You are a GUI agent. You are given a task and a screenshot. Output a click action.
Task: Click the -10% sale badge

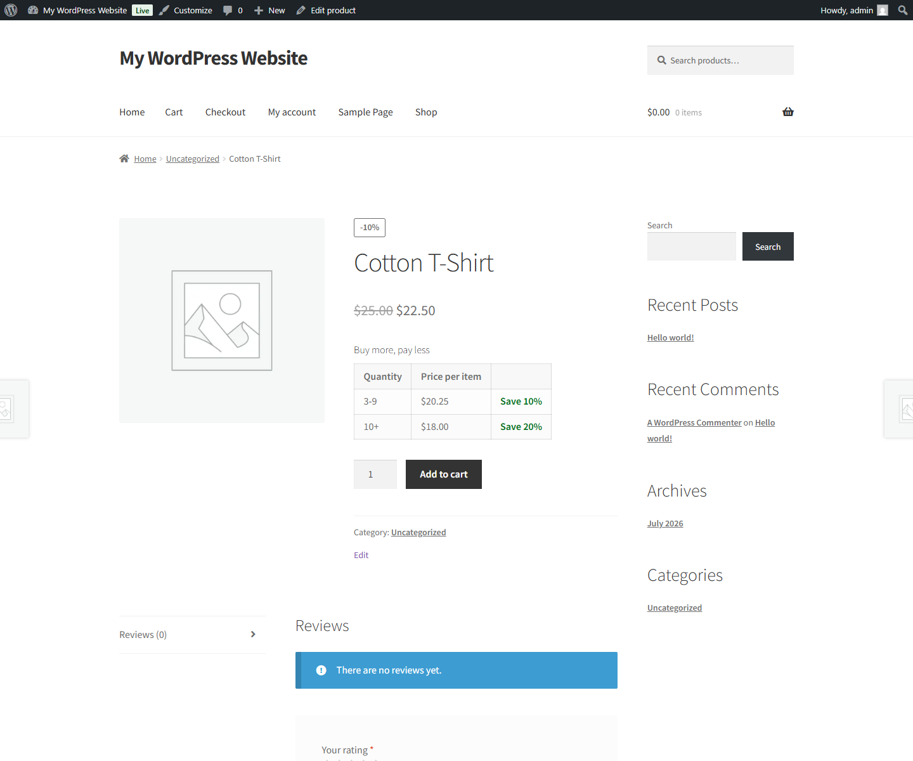tap(370, 228)
